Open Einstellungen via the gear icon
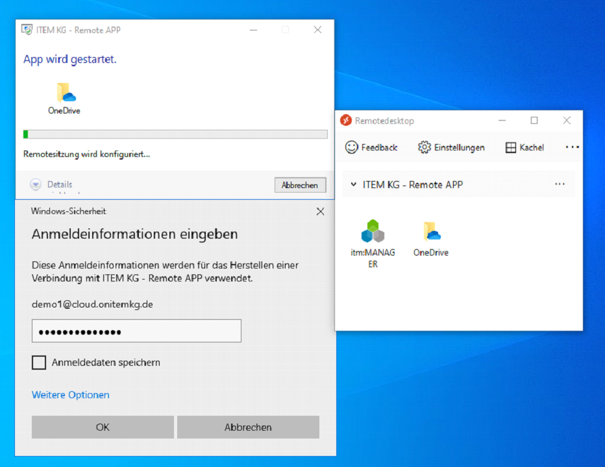The image size is (605, 467). (x=424, y=147)
